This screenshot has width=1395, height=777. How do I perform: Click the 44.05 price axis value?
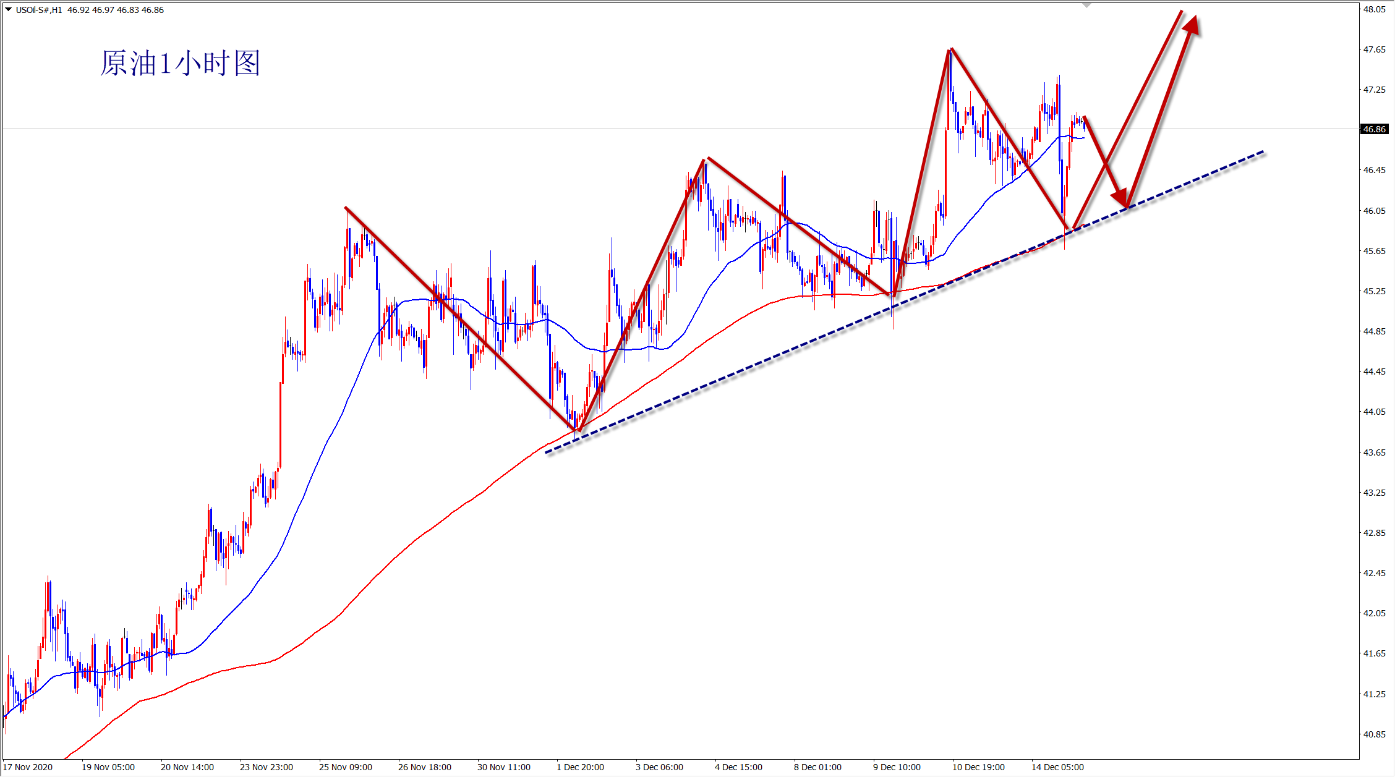tap(1374, 412)
